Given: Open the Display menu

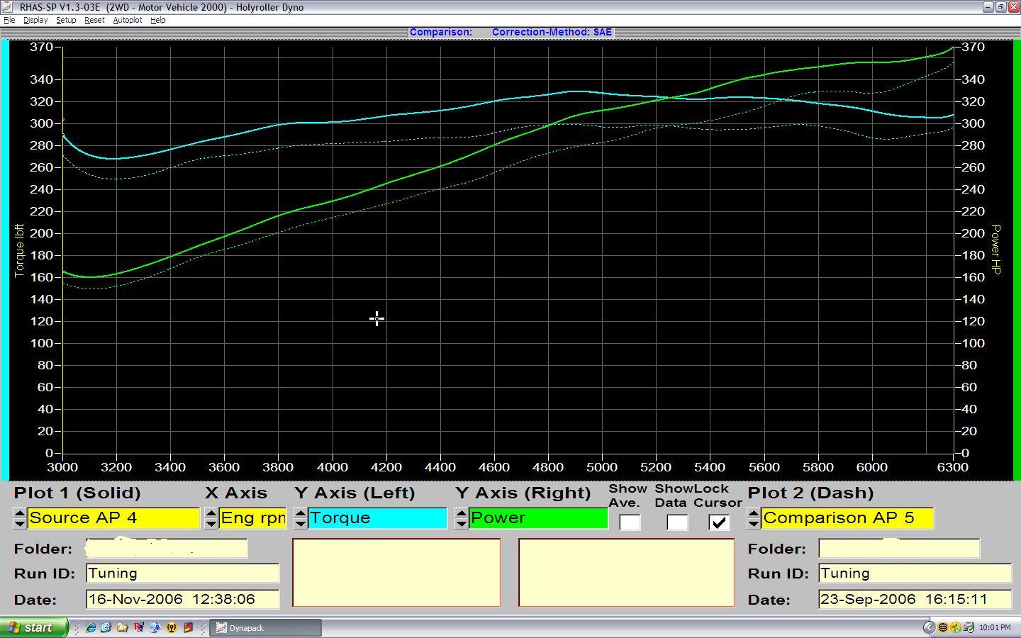Looking at the screenshot, I should pos(35,20).
